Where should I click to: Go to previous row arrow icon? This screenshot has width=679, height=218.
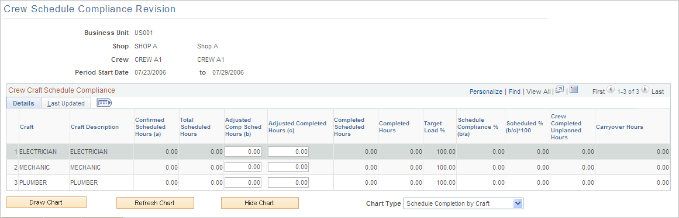(611, 90)
